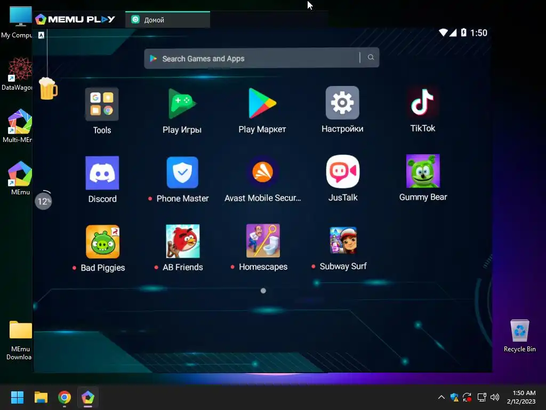
Task: Launch the Phone Master app
Action: click(x=182, y=172)
